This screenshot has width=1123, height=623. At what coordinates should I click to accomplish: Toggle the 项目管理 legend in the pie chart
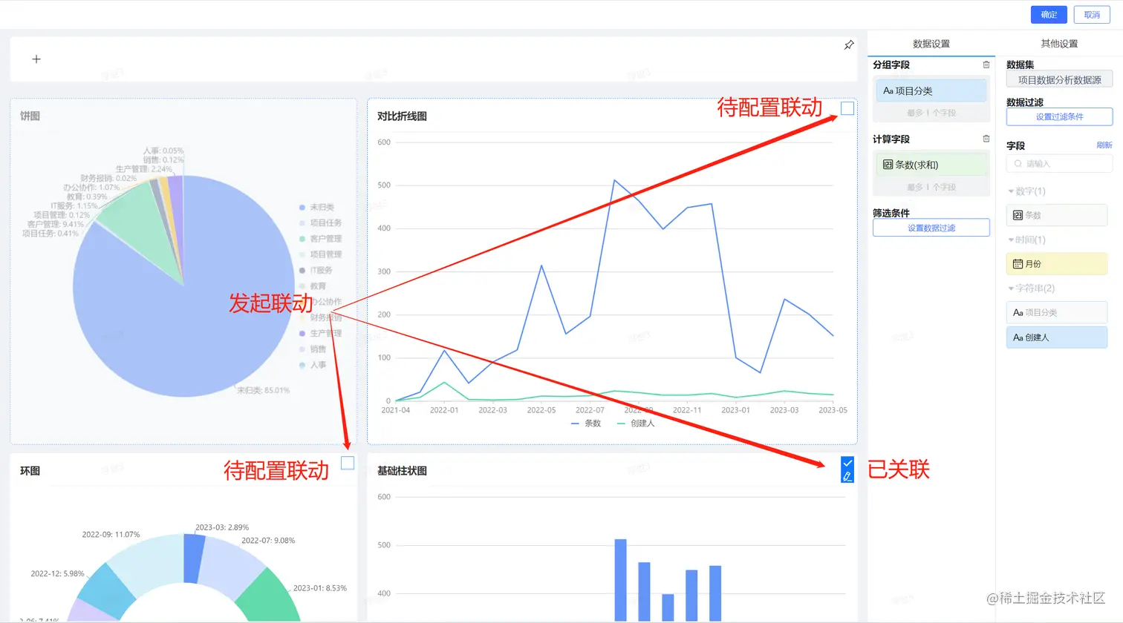pyautogui.click(x=321, y=254)
